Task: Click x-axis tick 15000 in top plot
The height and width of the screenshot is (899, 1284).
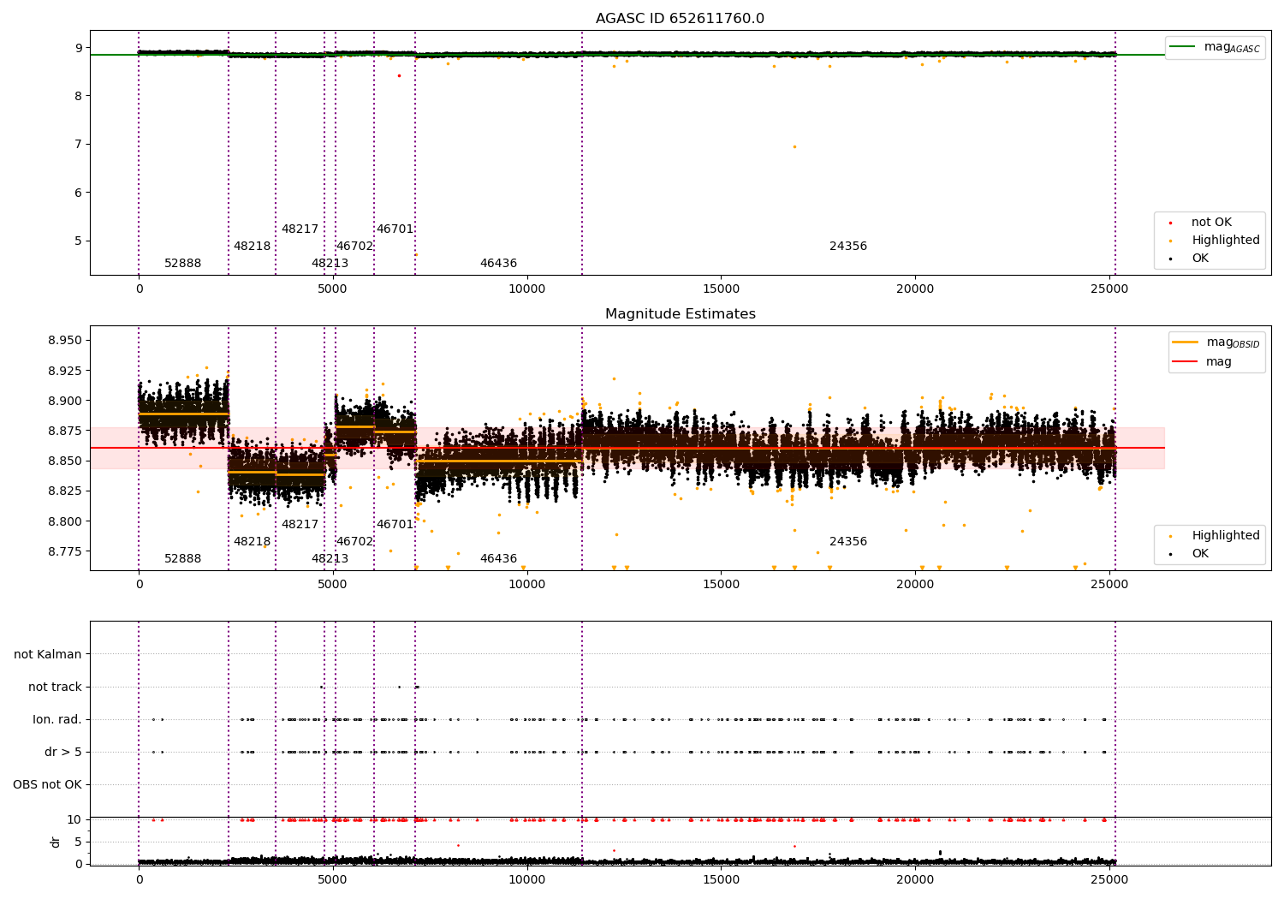Action: coord(721,289)
